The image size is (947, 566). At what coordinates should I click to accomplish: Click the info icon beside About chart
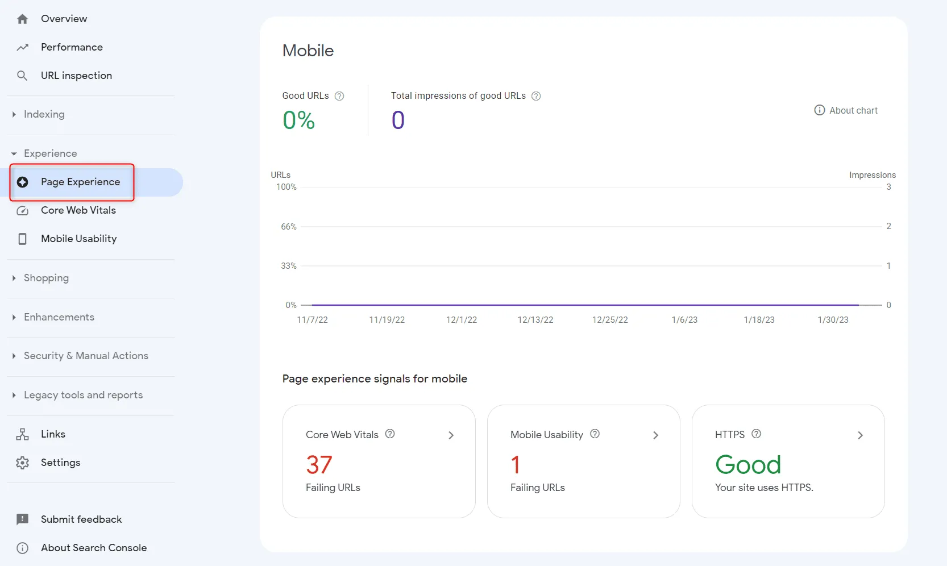pos(820,110)
